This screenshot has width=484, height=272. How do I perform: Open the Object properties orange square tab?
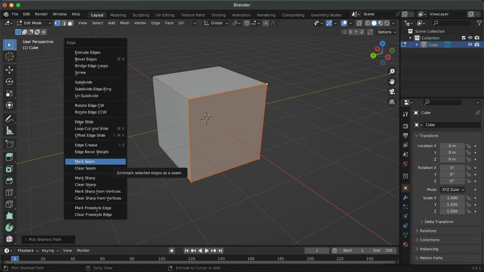coord(405,188)
